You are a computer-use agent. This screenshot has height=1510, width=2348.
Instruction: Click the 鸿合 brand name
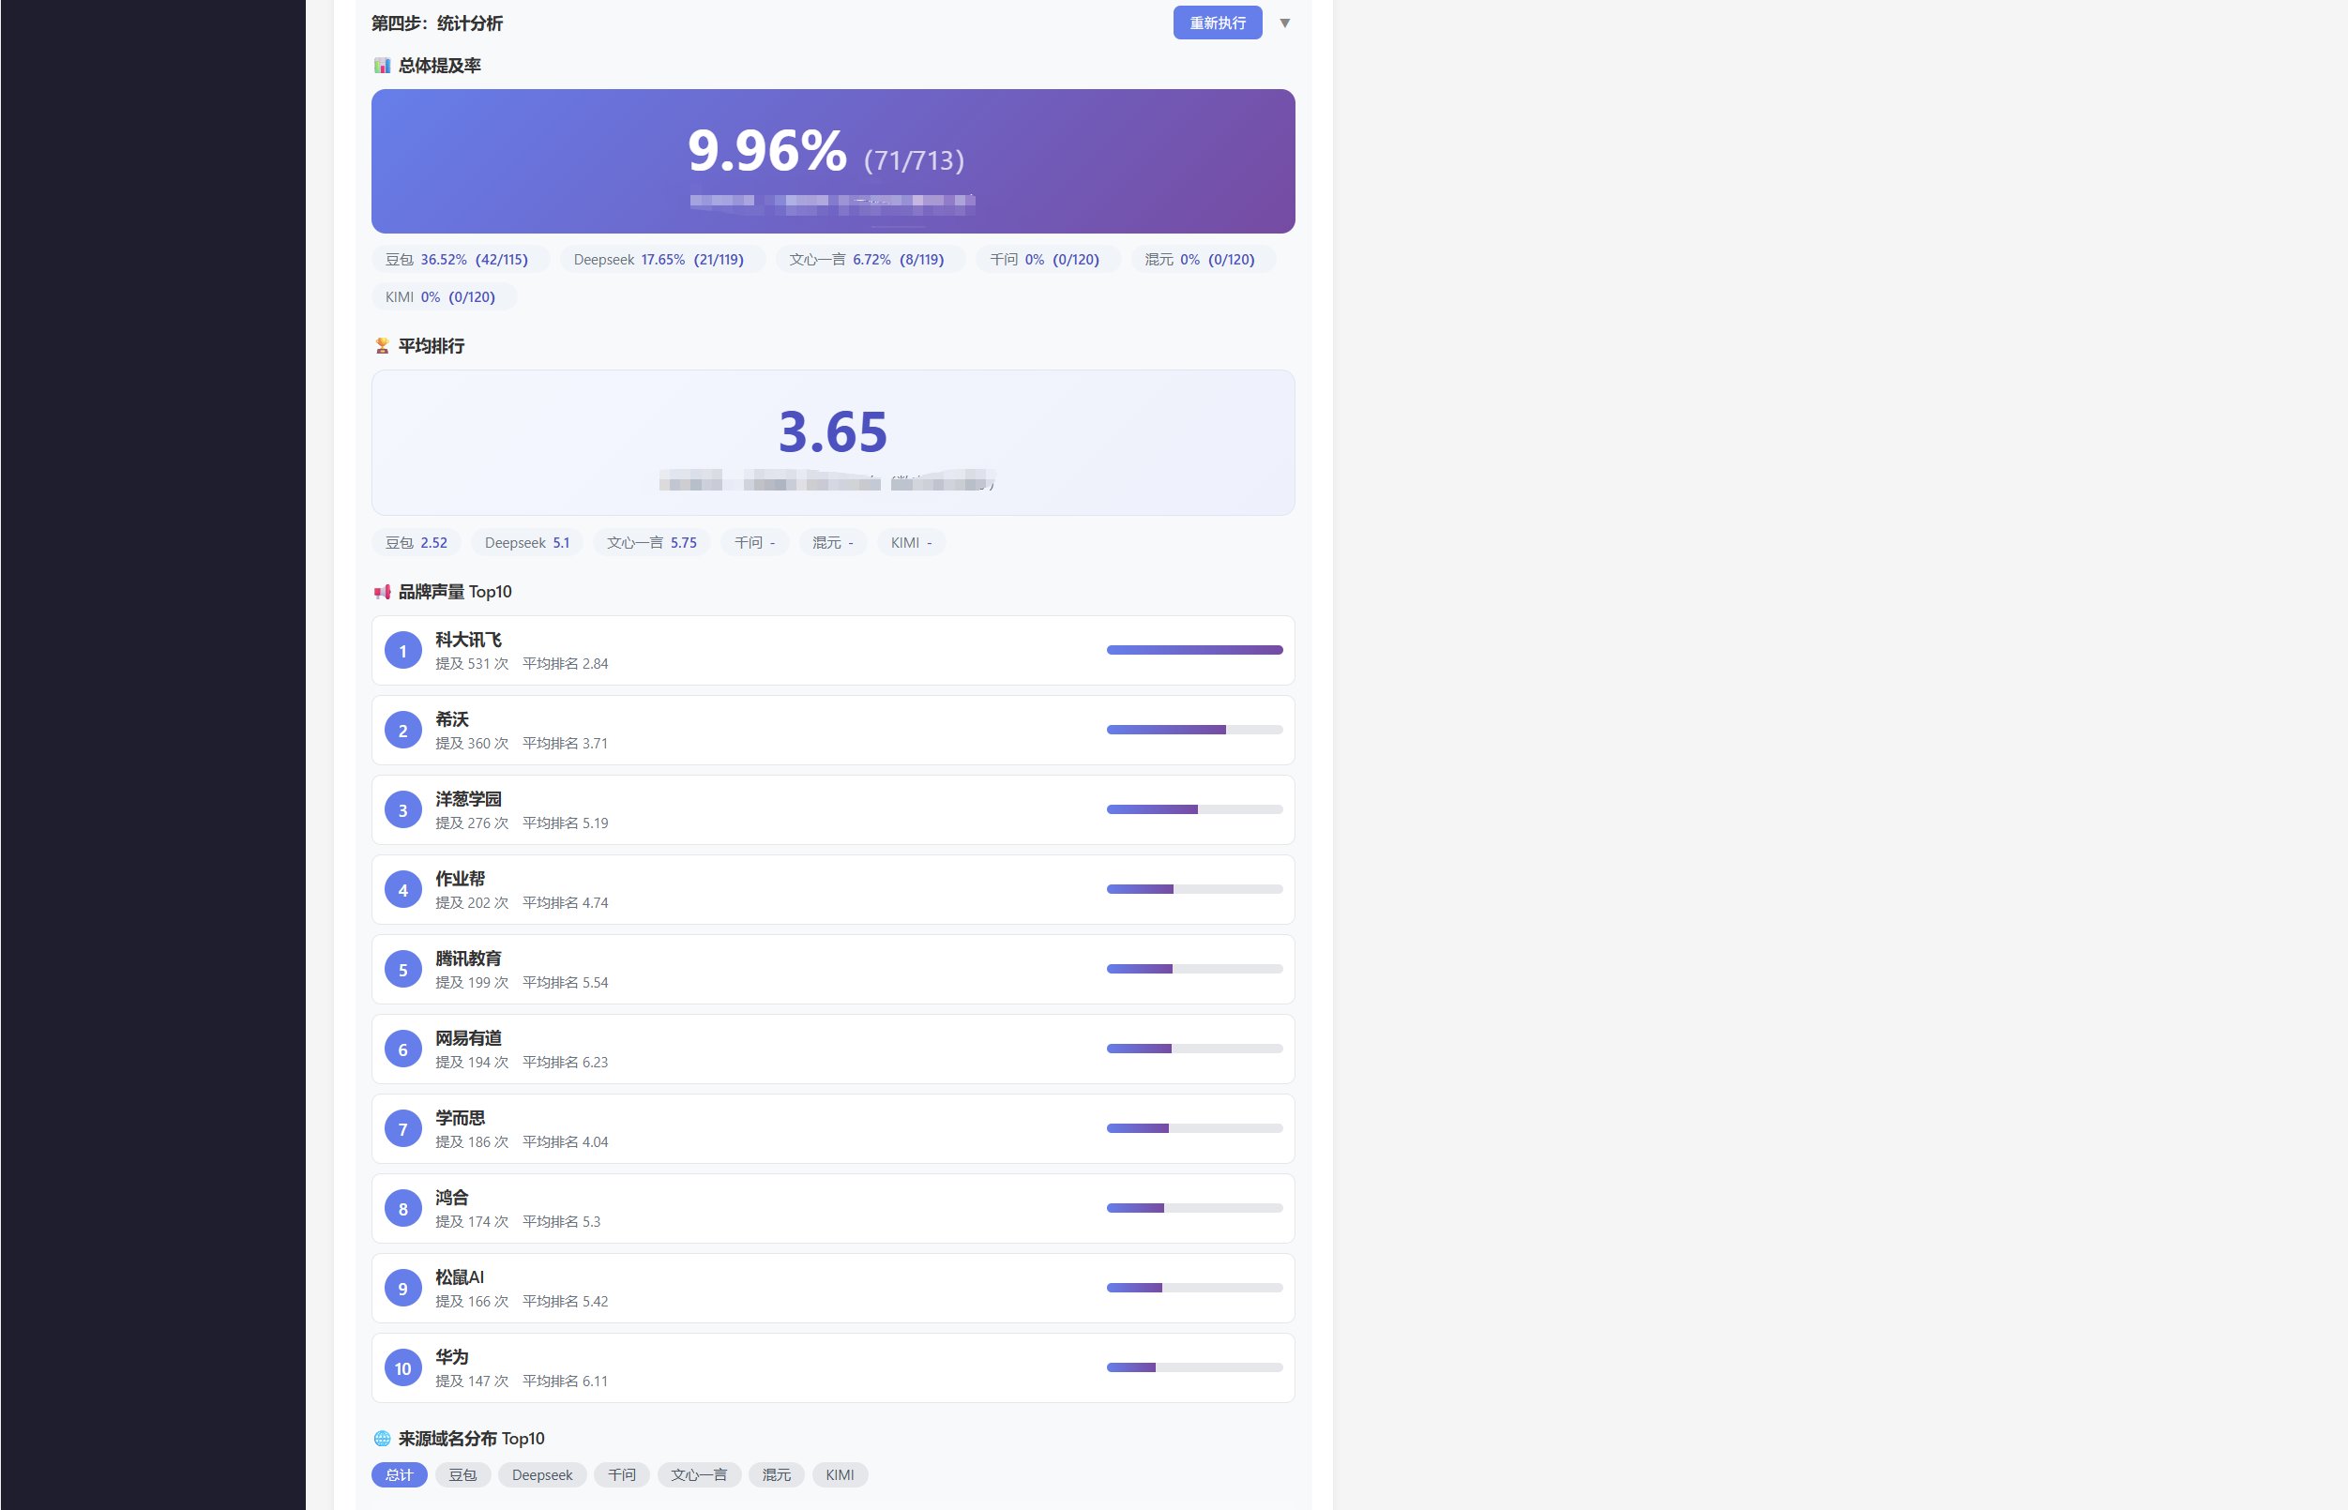(452, 1197)
